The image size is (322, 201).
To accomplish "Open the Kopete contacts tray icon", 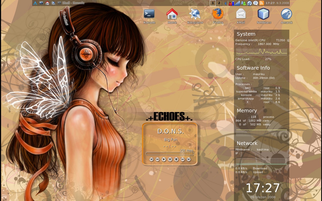I will (244, 3).
